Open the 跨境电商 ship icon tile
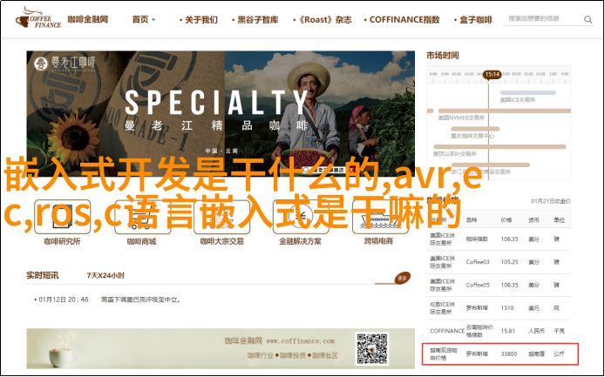605x377 pixels. click(380, 216)
